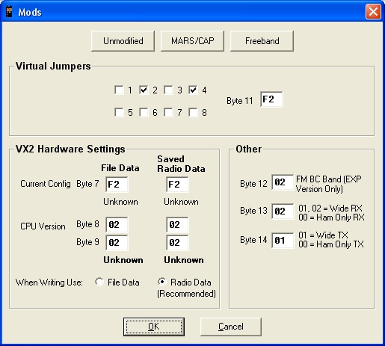Screen dimensions: 385x346
Task: Close the Mods dialog with X button
Action: tap(373, 12)
